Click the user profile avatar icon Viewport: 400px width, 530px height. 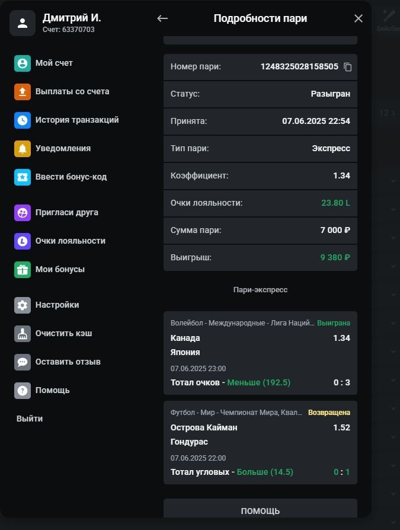[23, 24]
